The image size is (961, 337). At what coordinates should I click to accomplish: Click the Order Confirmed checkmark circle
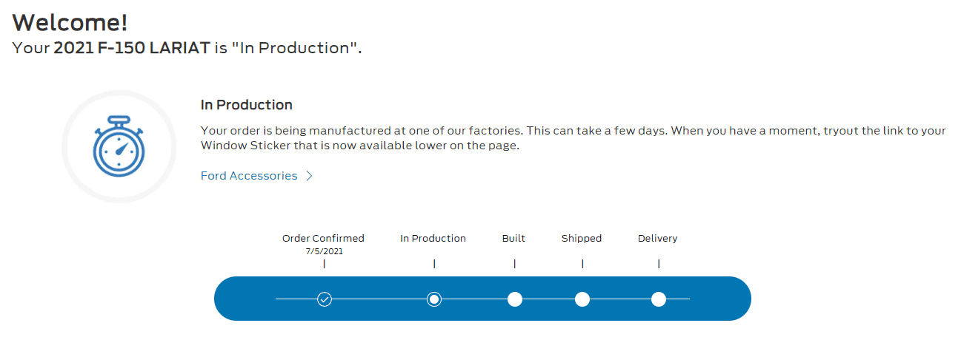click(324, 299)
